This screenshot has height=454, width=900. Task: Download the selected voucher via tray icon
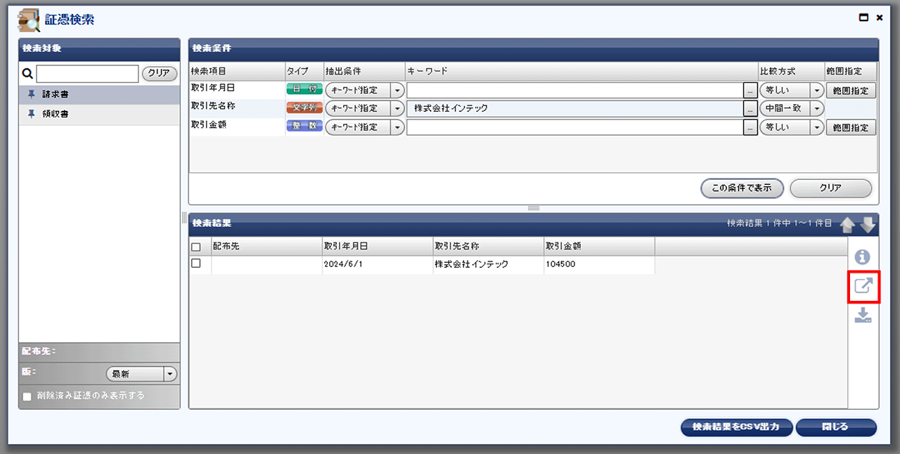863,316
